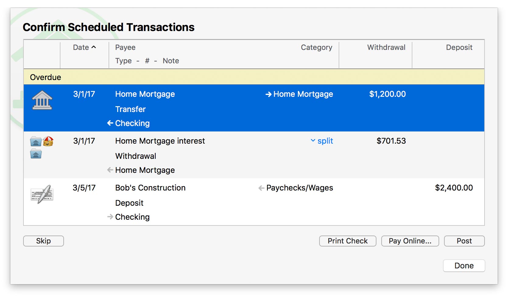Select the $701.53 withdrawal amount

tap(391, 141)
